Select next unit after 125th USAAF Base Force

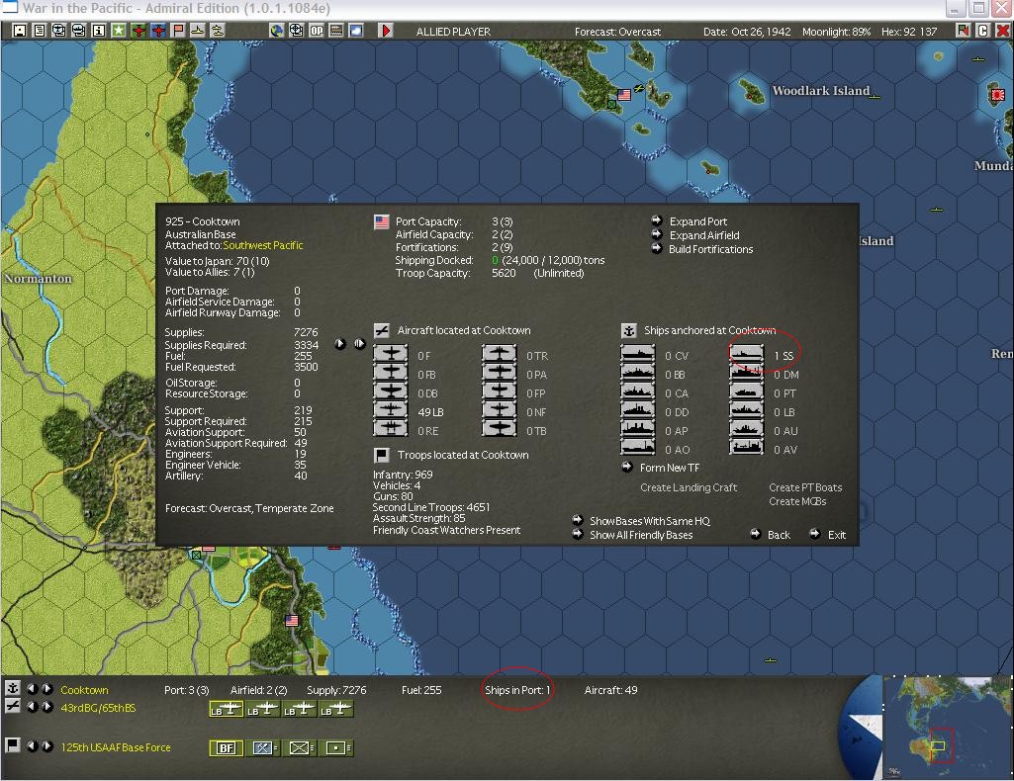[47, 746]
